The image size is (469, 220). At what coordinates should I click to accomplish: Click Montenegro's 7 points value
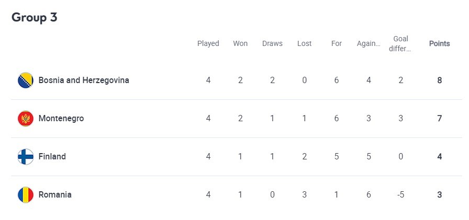point(440,119)
